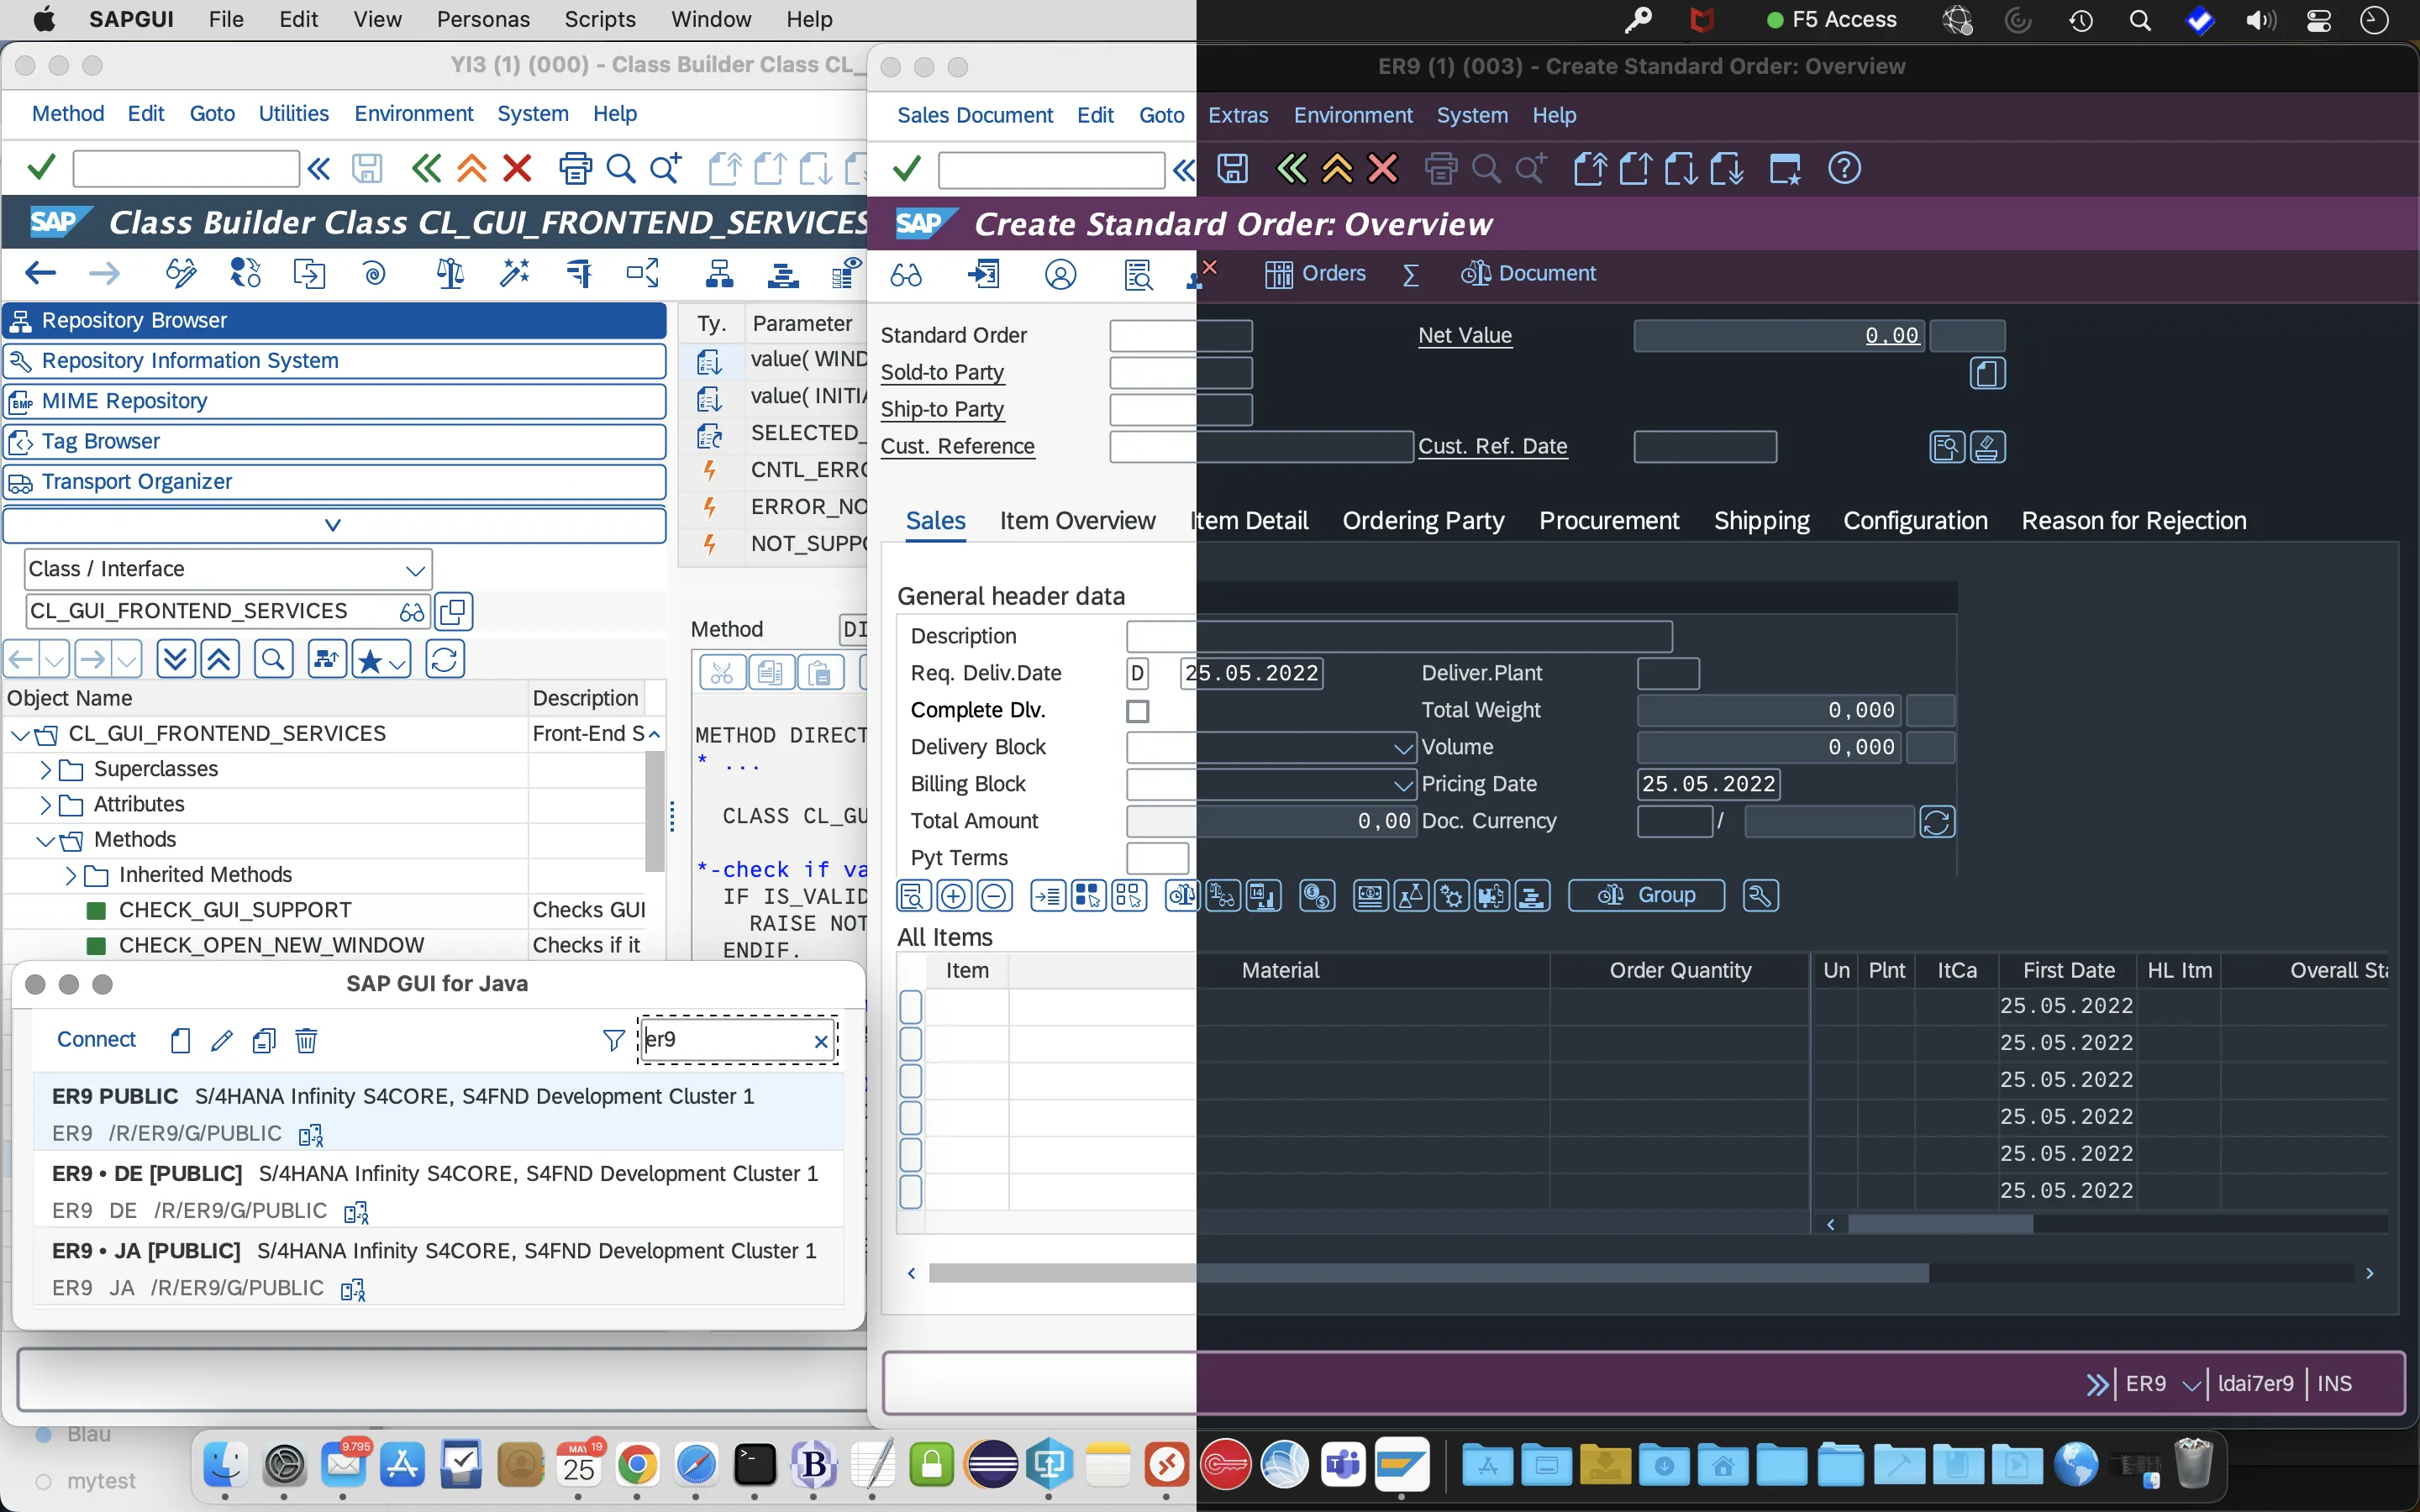The image size is (2420, 1512).
Task: Toggle the connection filter in SAP GUI for Java
Action: [x=612, y=1040]
